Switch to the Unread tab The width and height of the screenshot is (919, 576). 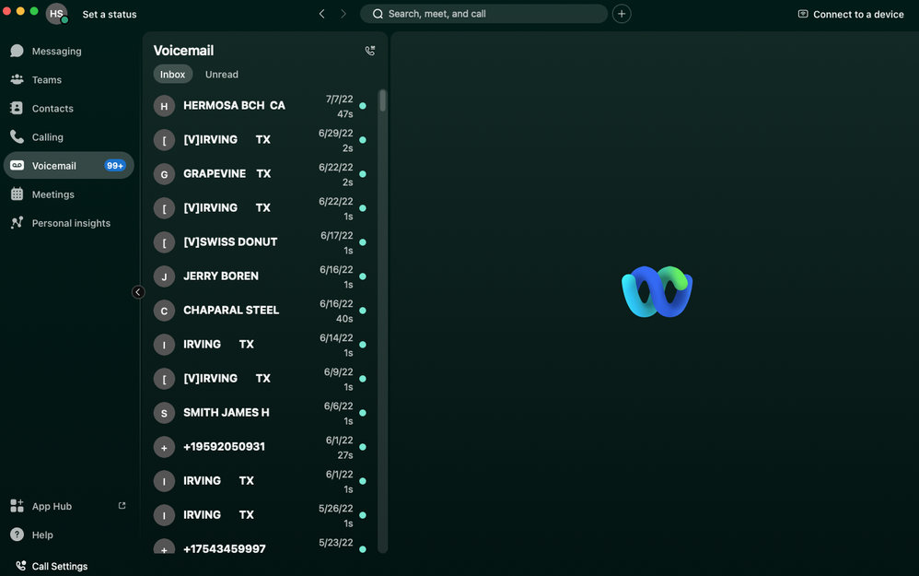[x=222, y=74]
